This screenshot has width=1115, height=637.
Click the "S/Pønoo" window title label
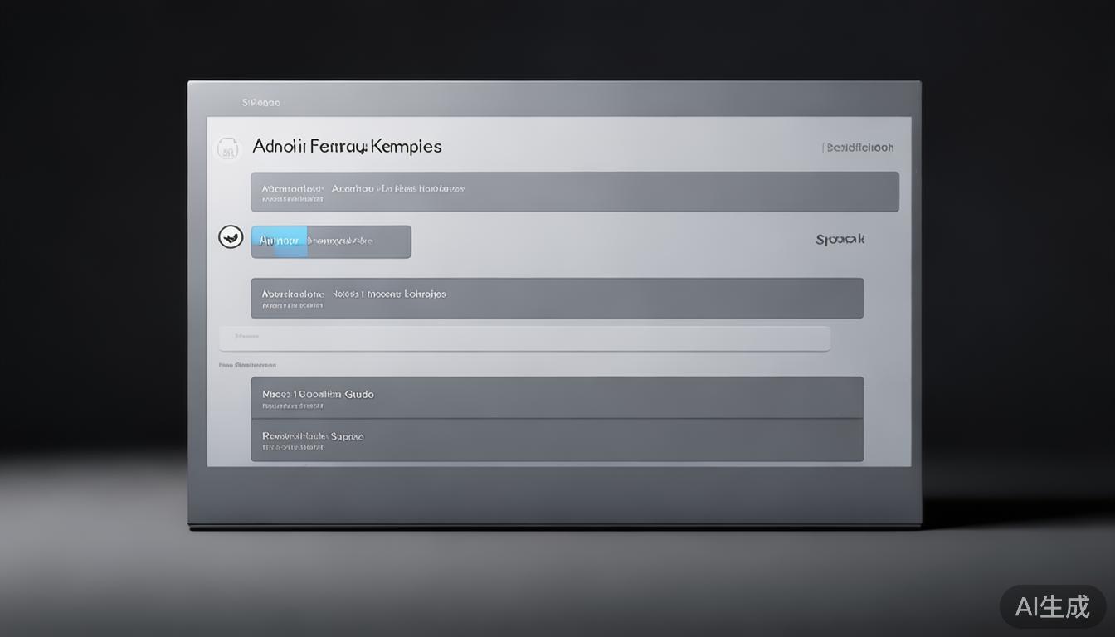coord(260,103)
